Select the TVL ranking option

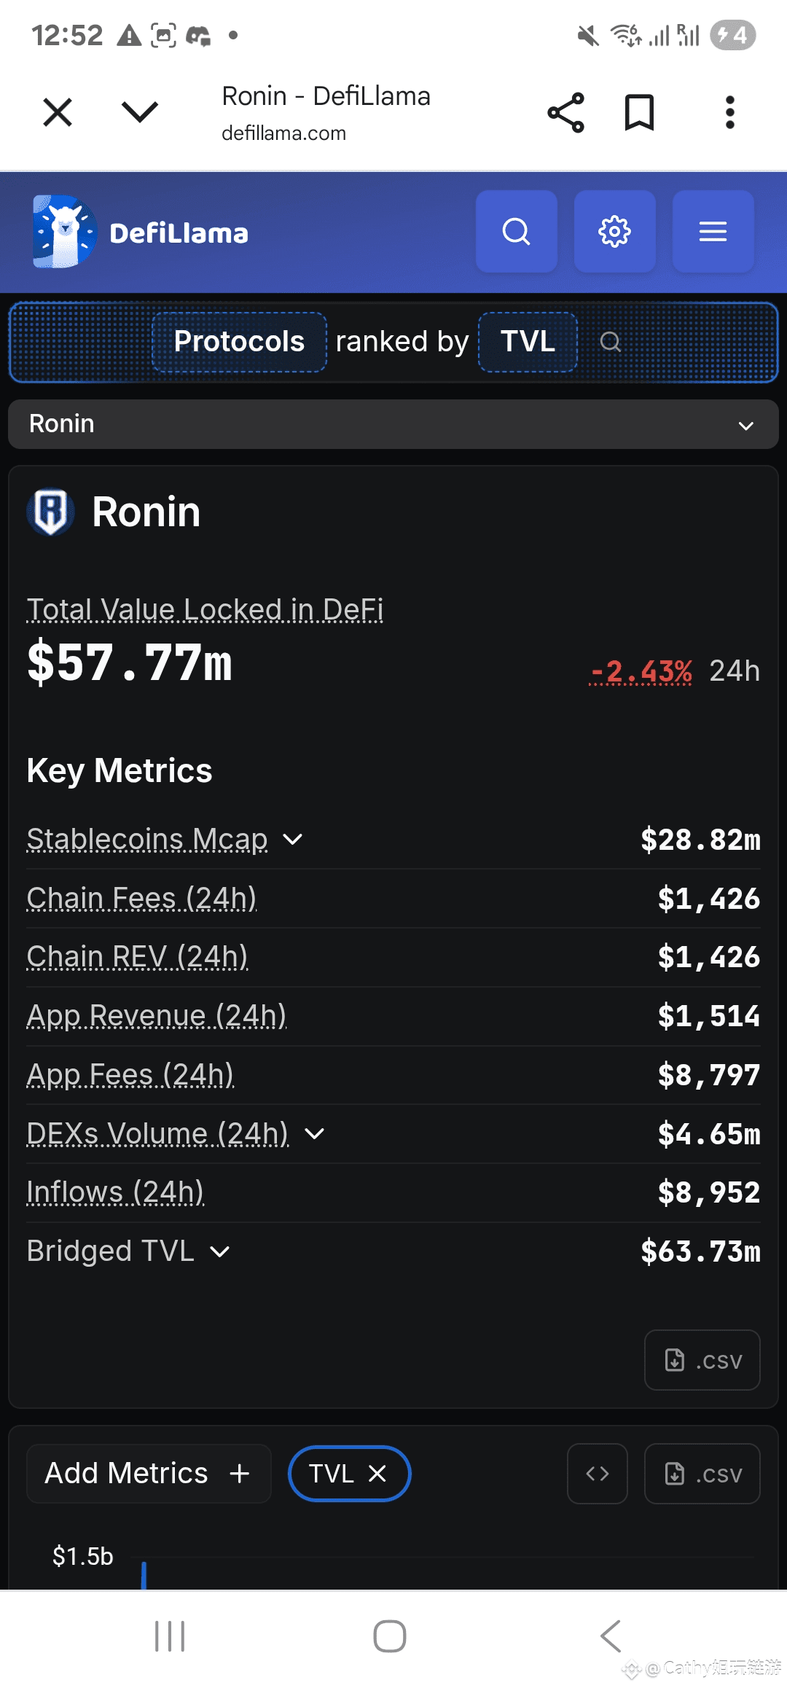click(528, 342)
